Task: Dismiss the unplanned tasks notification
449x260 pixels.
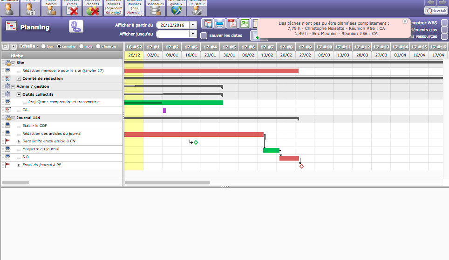Action: point(405,21)
